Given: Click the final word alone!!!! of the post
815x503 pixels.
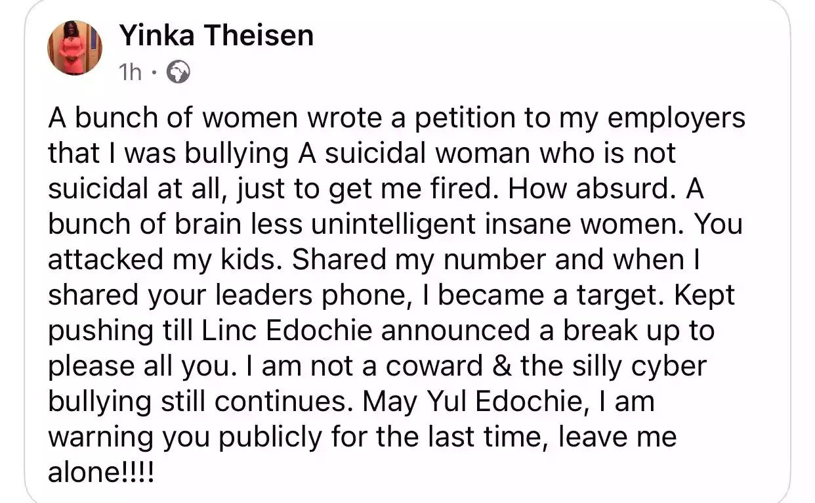Looking at the screenshot, I should pos(102,472).
